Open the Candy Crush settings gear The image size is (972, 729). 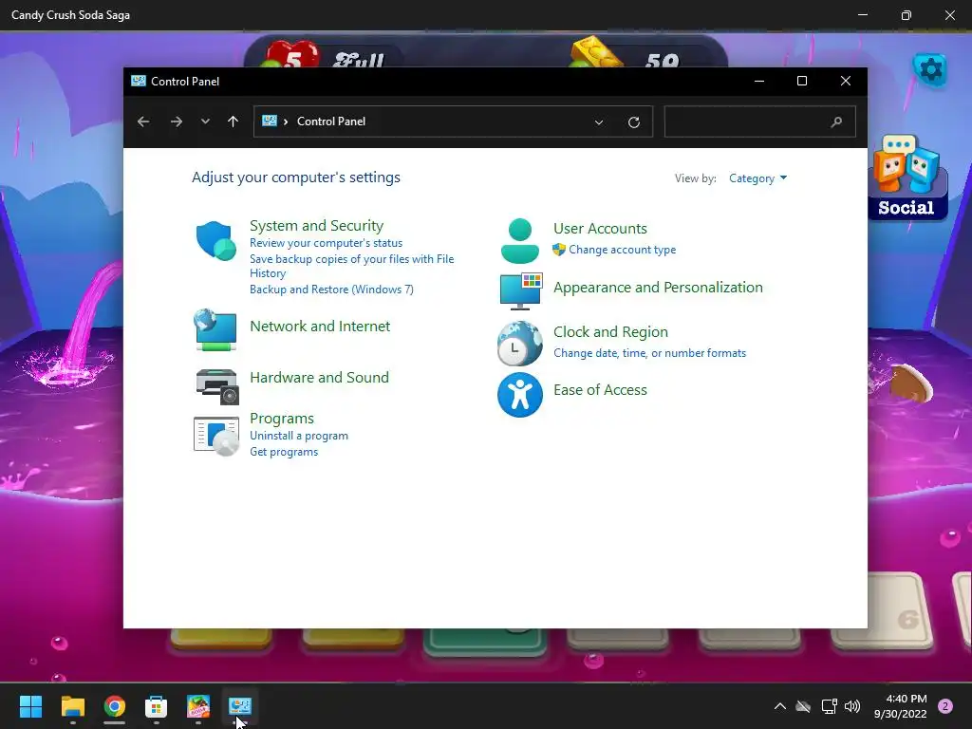(930, 69)
